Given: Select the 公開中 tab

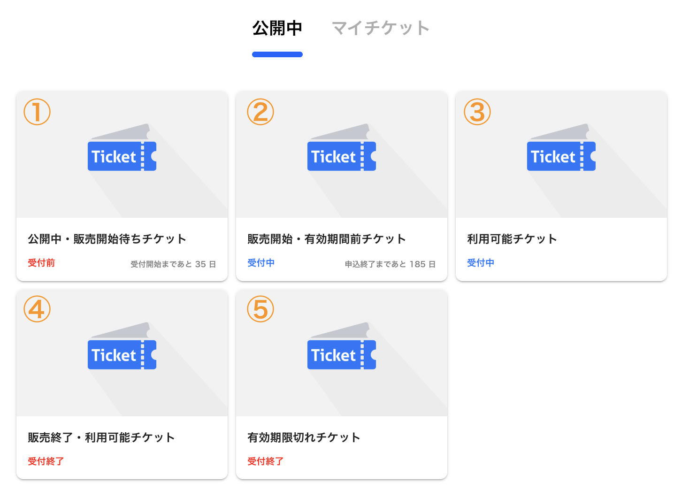Looking at the screenshot, I should tap(277, 28).
